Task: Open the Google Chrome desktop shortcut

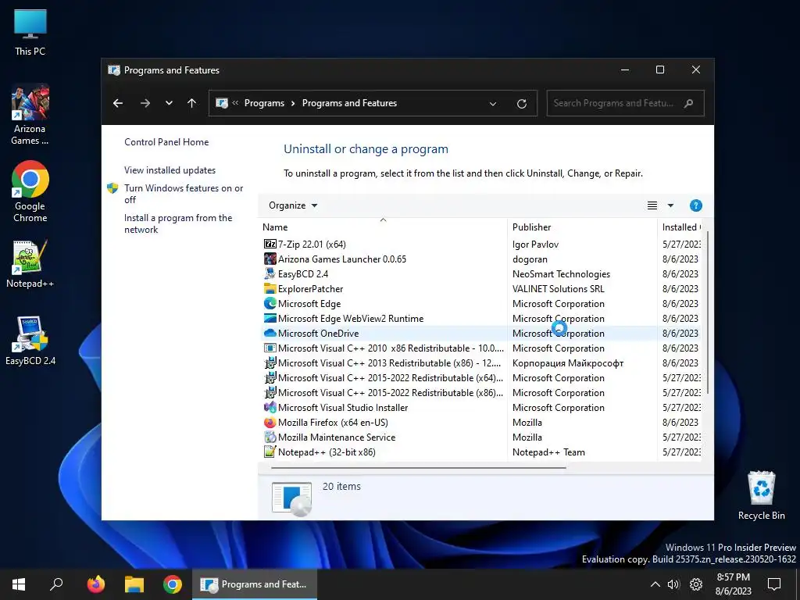Action: [30, 191]
